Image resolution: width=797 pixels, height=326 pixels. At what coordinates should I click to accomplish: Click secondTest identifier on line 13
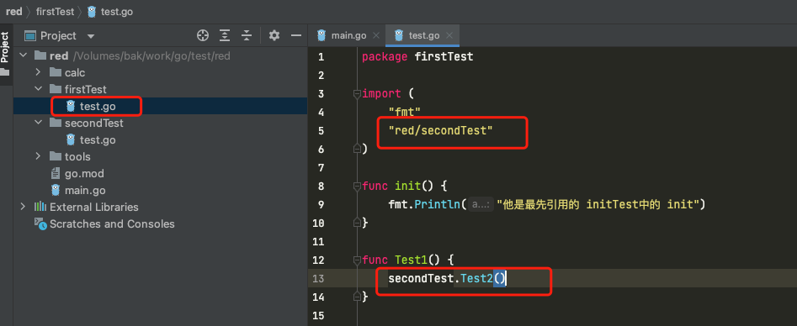[421, 278]
